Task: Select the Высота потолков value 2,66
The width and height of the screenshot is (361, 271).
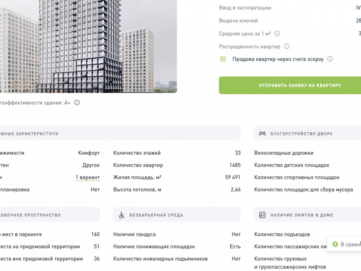Action: pyautogui.click(x=235, y=190)
